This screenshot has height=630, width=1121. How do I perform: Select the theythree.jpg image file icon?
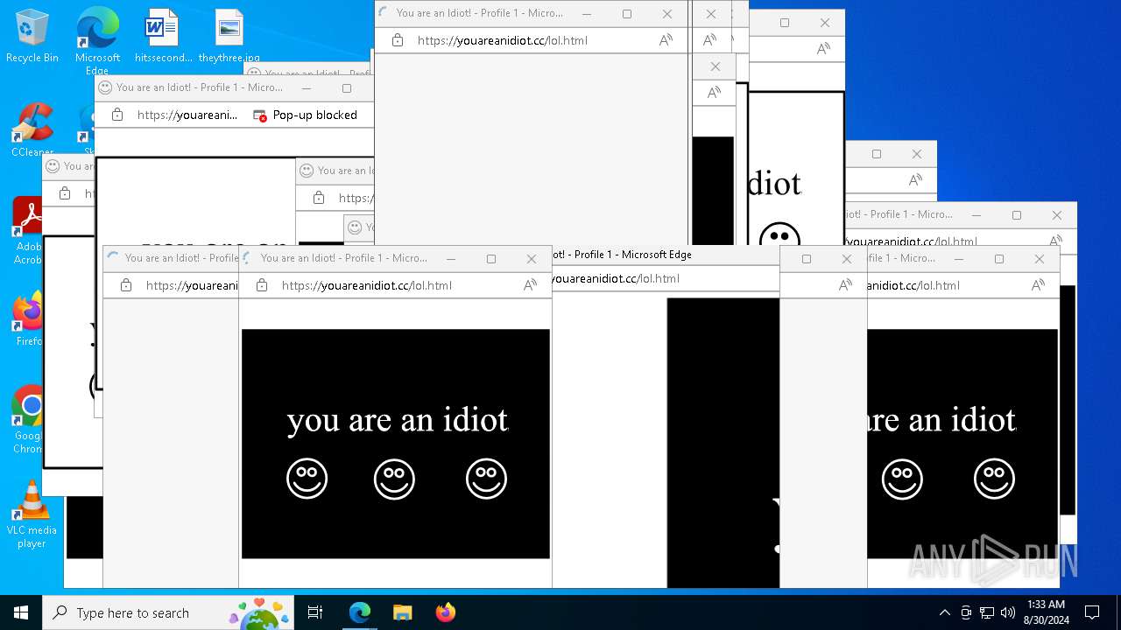229,35
